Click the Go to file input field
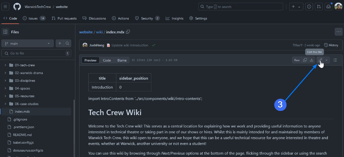This screenshot has height=157, width=344. click(36, 53)
